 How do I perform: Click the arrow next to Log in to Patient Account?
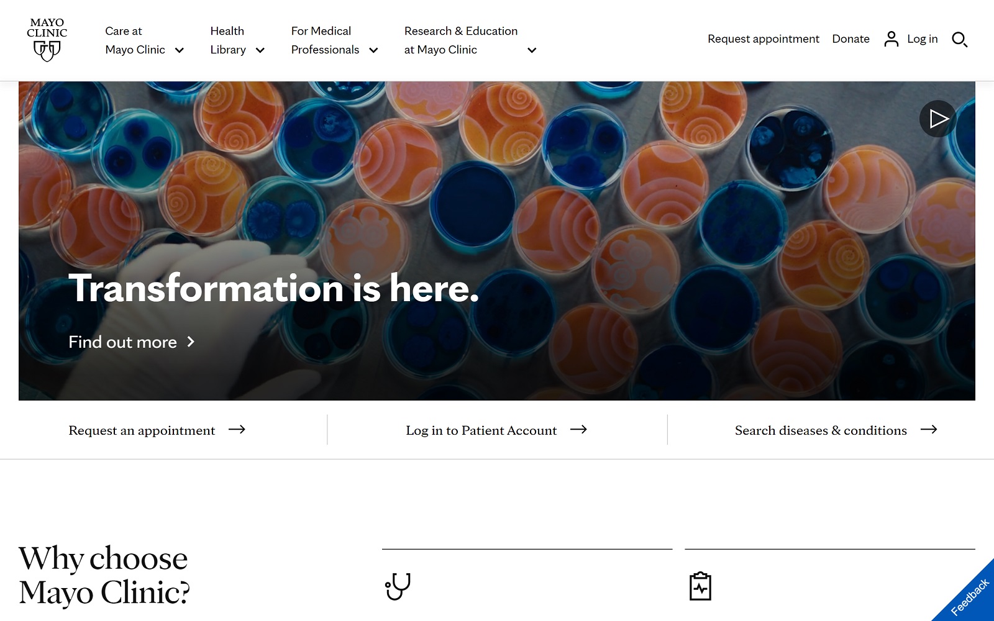tap(578, 429)
